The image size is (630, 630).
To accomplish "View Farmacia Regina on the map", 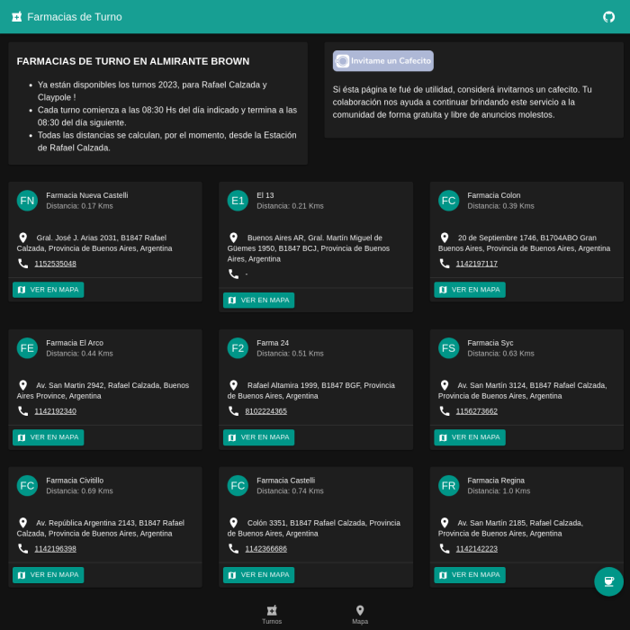I will click(470, 574).
